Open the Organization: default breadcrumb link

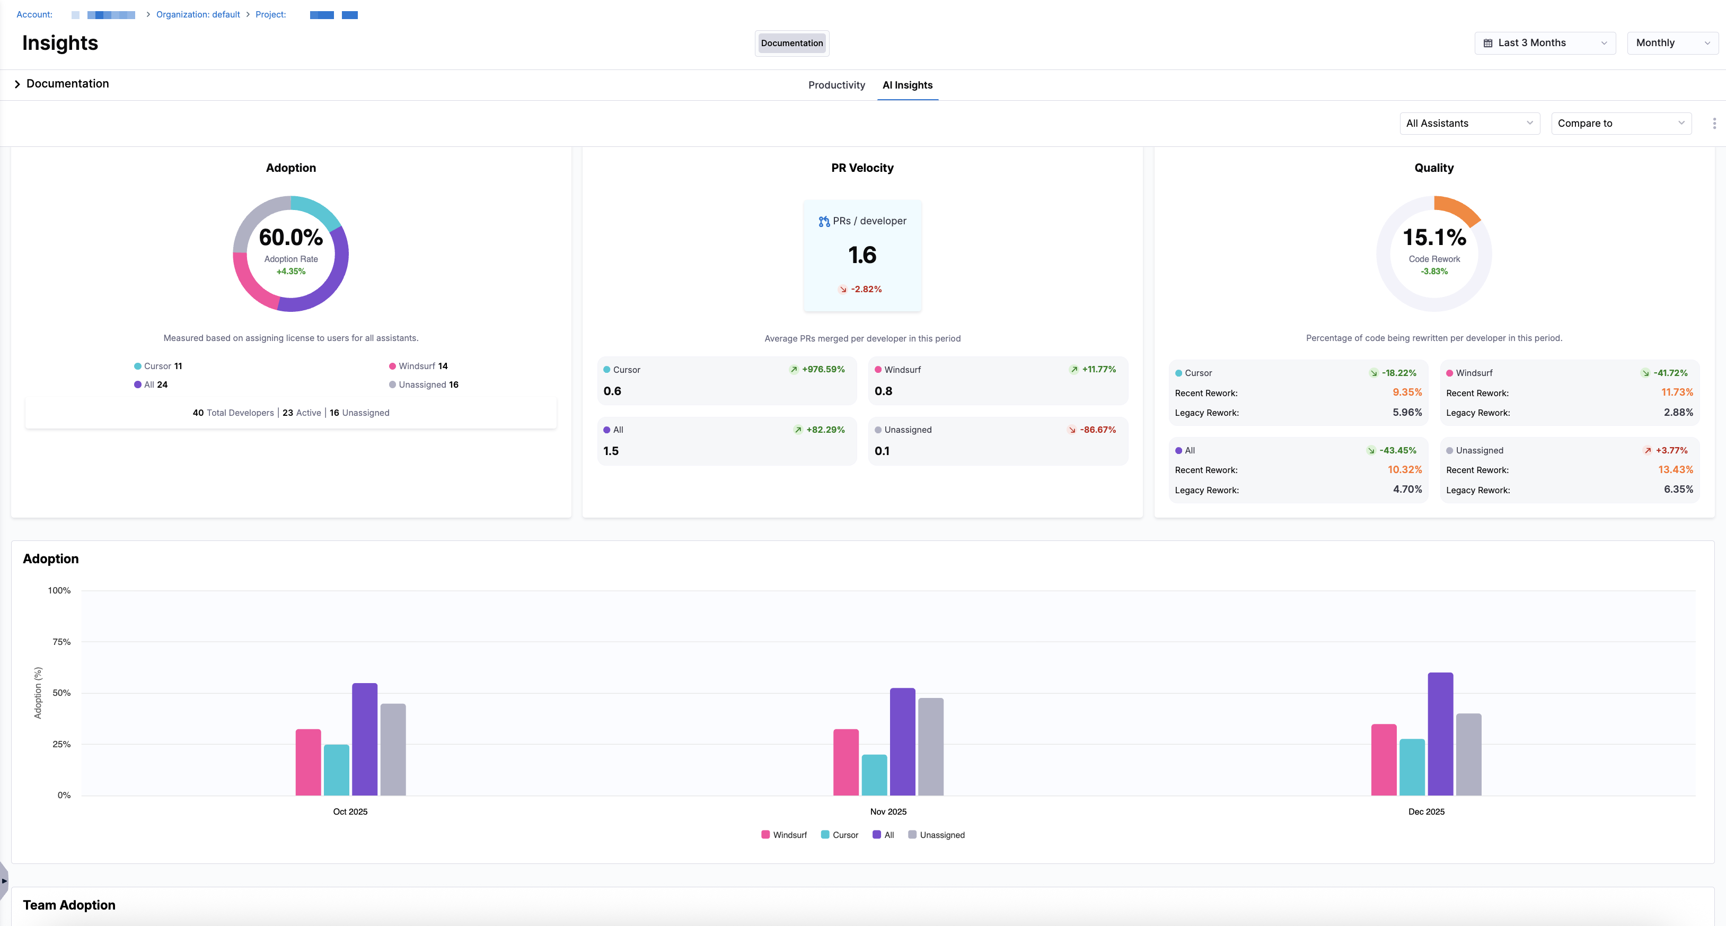click(198, 15)
